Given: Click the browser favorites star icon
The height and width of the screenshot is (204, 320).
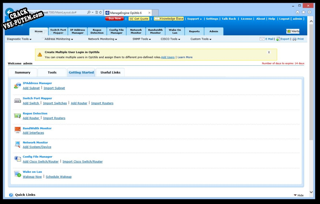Looking at the screenshot, I should 304,12.
